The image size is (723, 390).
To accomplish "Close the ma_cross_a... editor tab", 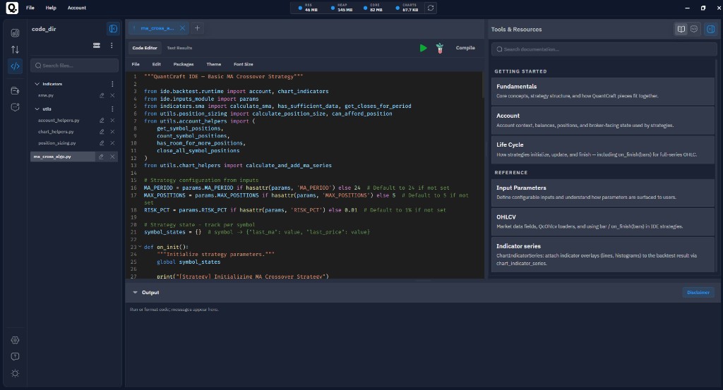I will [183, 28].
